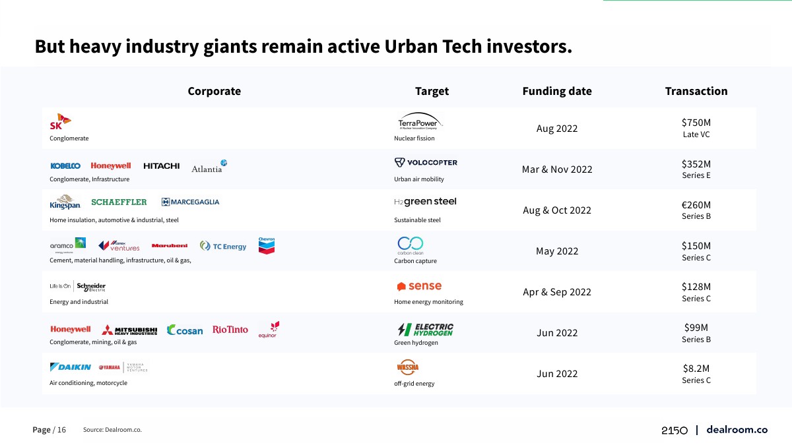The height and width of the screenshot is (445, 792).
Task: Click the H2 green steel logo
Action: pyautogui.click(x=425, y=202)
